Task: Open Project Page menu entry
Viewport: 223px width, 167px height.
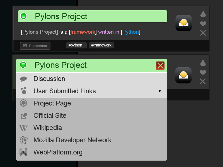Action: (x=92, y=103)
